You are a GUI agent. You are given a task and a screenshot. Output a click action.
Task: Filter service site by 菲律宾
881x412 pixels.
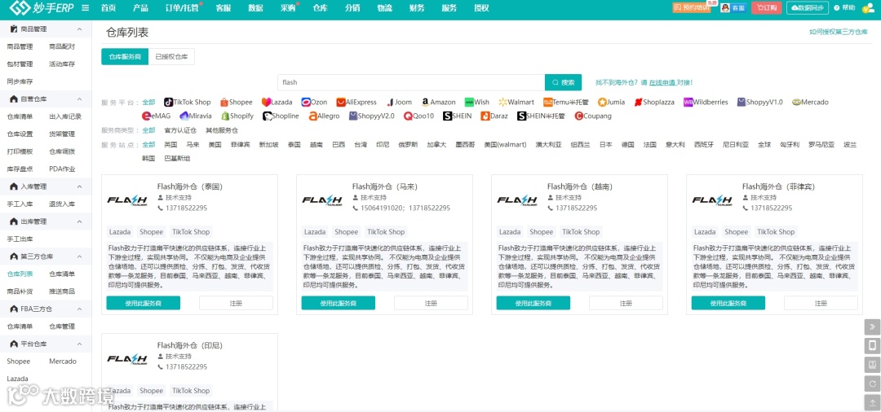pyautogui.click(x=240, y=144)
